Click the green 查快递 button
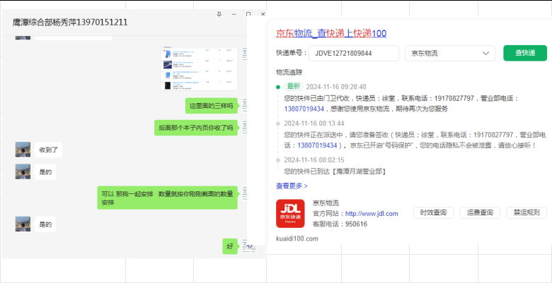The image size is (552, 283). click(x=525, y=53)
